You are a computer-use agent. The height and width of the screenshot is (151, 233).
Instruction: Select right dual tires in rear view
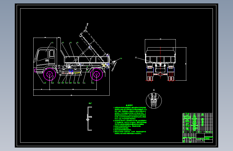click(171, 73)
